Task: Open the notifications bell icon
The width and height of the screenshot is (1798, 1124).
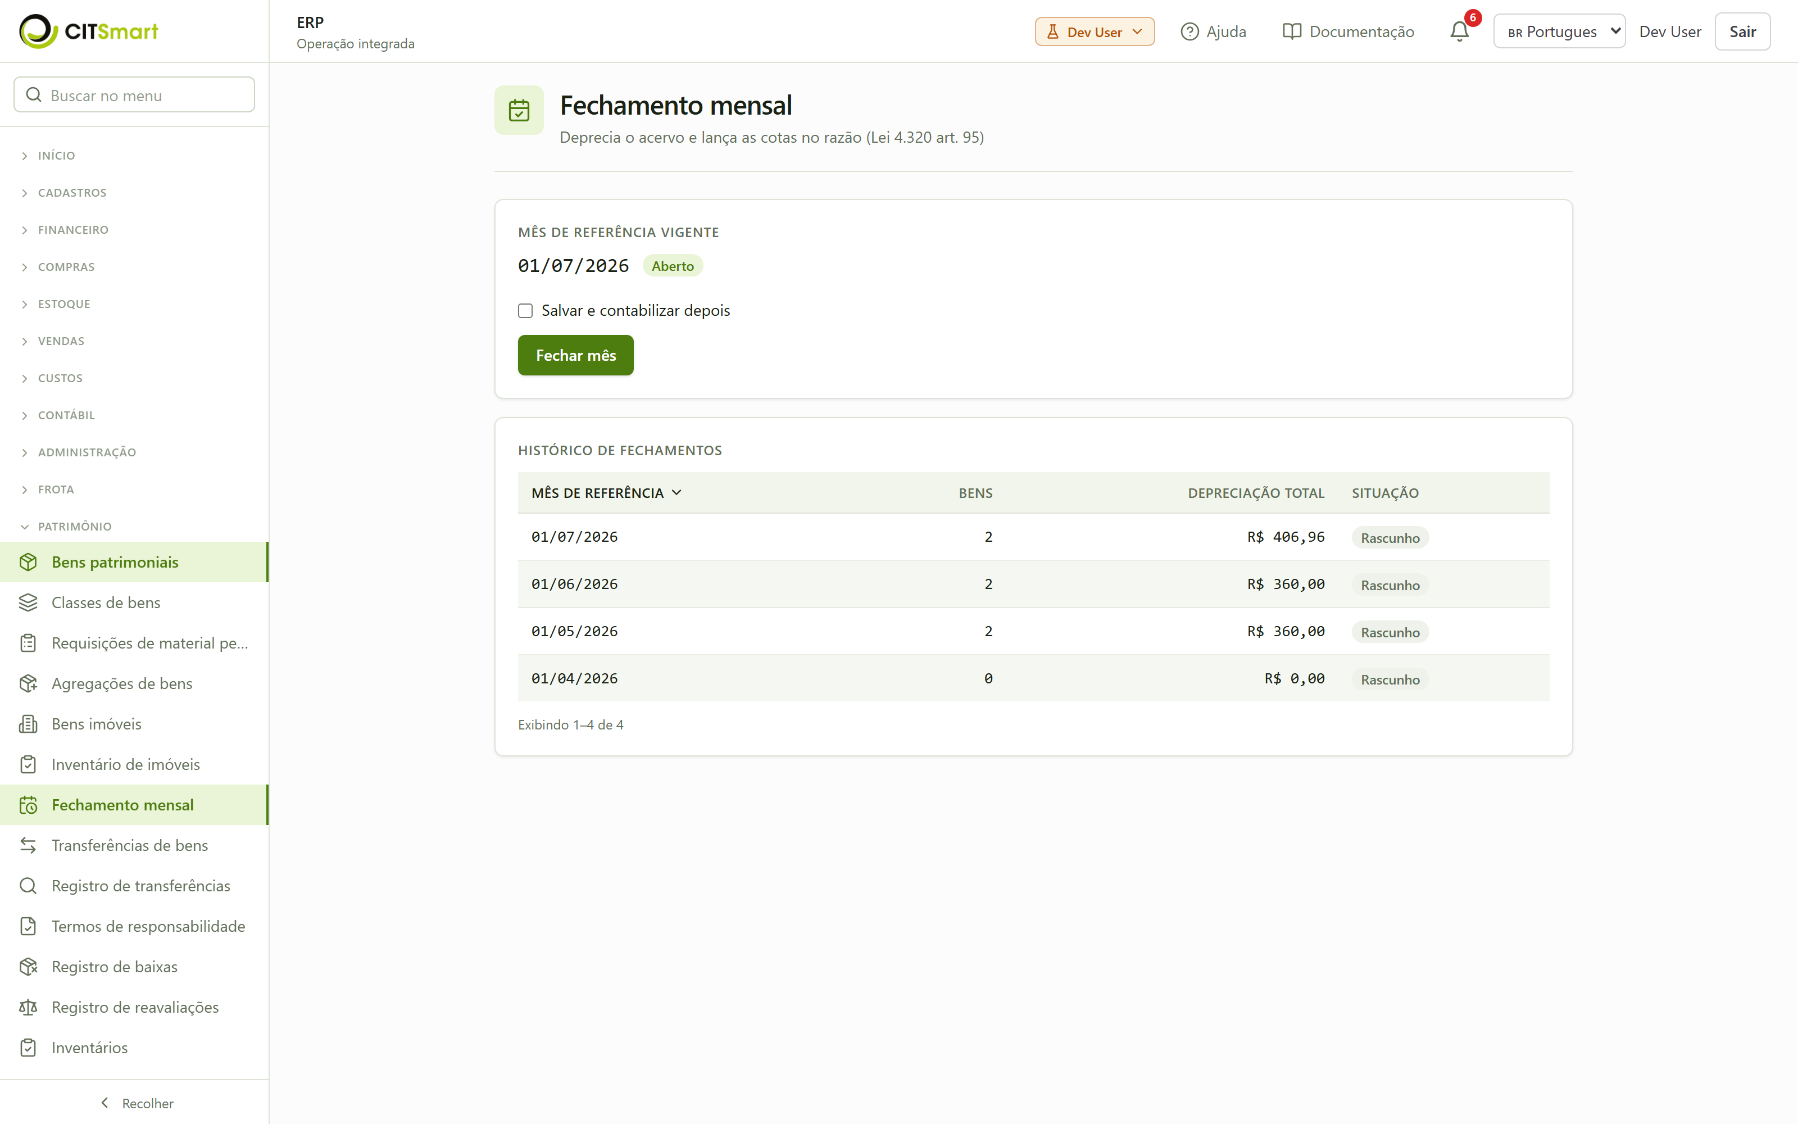Action: pos(1459,31)
